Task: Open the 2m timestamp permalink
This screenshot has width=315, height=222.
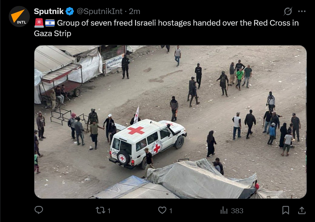Action: pyautogui.click(x=134, y=12)
